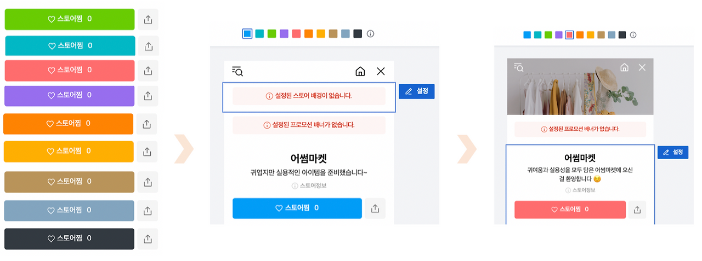
Task: Open menu search icon over clothing photo
Action: click(519, 67)
